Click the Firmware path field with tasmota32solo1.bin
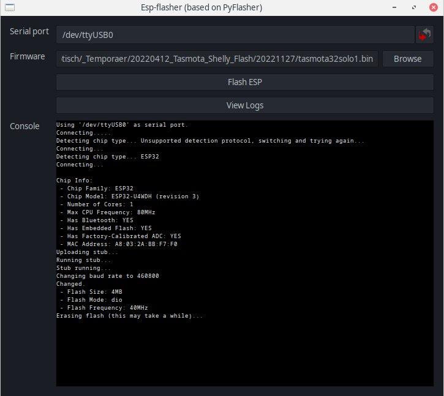The width and height of the screenshot is (444, 396). [x=217, y=59]
